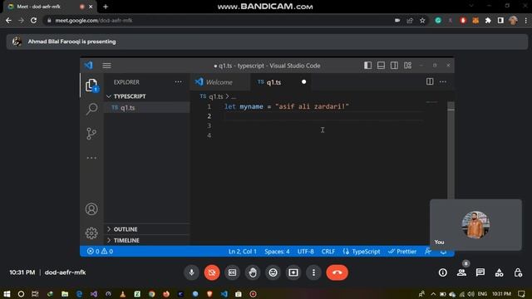Leave the call with red button
Image resolution: width=532 pixels, height=299 pixels.
[337, 272]
